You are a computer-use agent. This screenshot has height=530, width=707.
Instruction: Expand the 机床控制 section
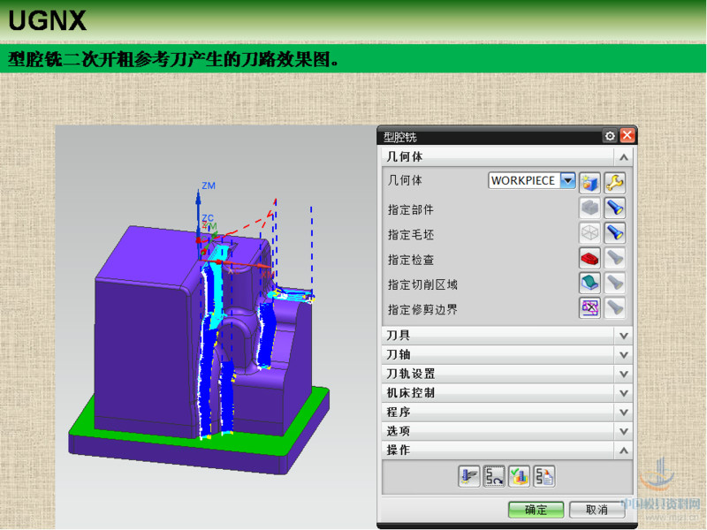tap(624, 393)
